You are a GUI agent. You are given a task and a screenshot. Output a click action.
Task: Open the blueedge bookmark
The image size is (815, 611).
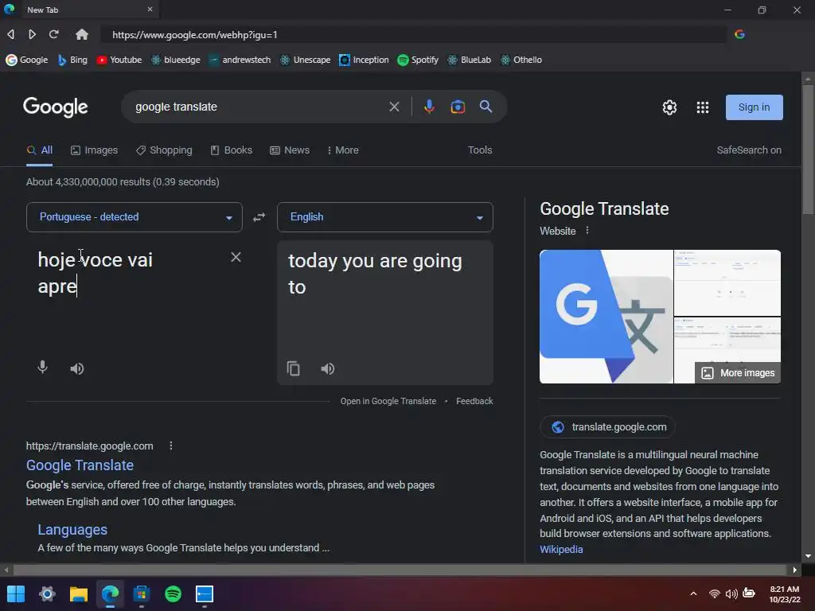(176, 60)
